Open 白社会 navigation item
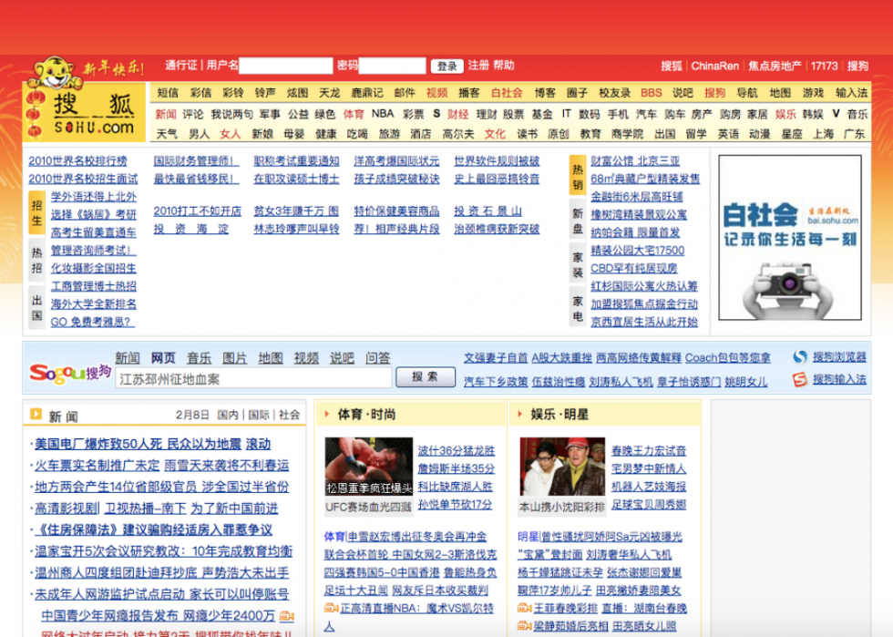Screen dimensions: 893x637 [507, 92]
